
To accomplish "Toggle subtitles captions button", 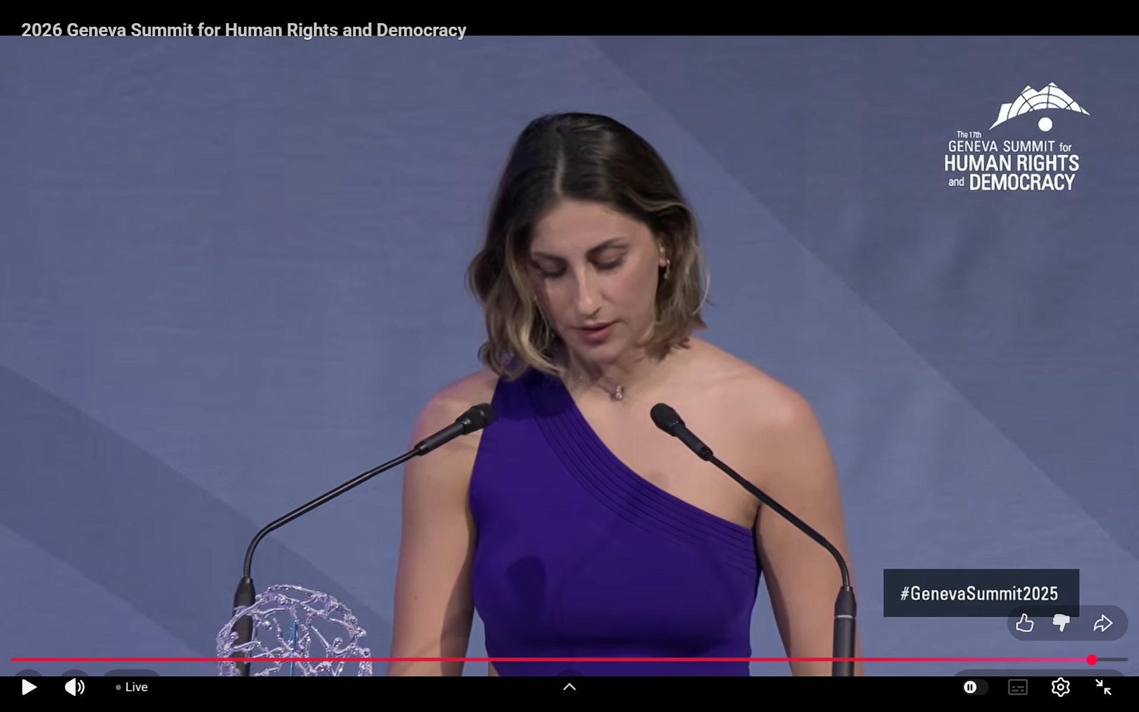I will [1017, 687].
